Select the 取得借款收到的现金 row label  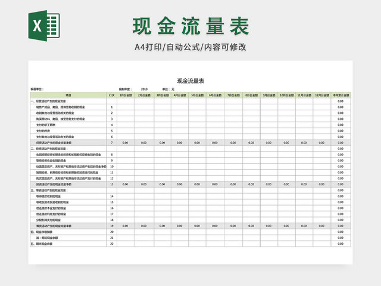(x=48, y=196)
